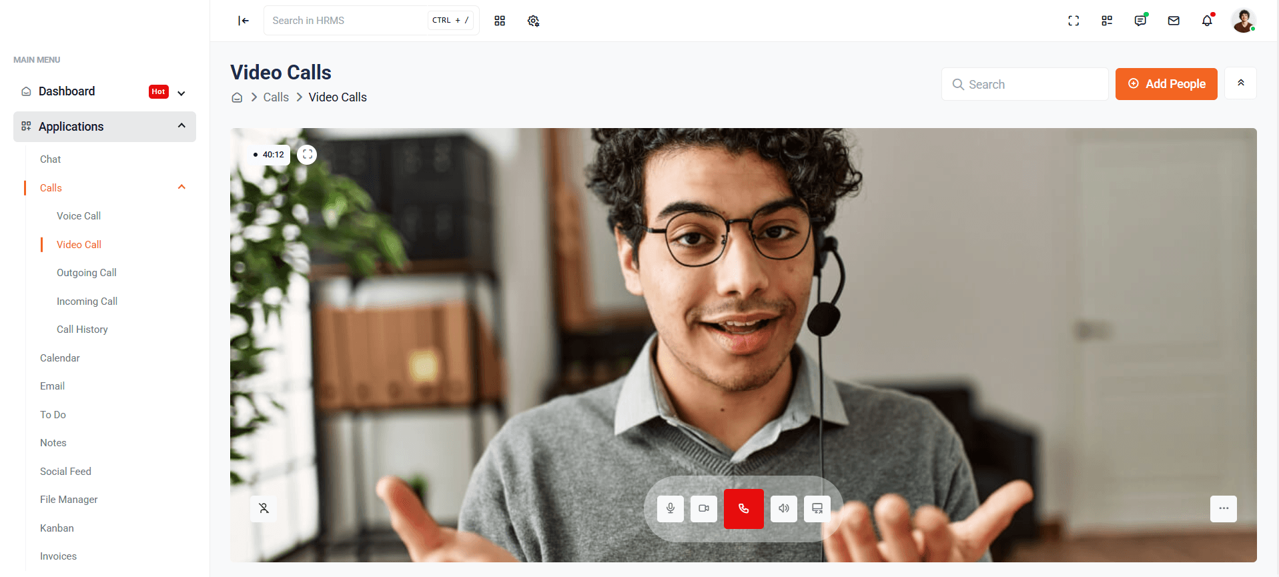Select Video Call in the sidebar
1279x577 pixels.
pyautogui.click(x=79, y=245)
